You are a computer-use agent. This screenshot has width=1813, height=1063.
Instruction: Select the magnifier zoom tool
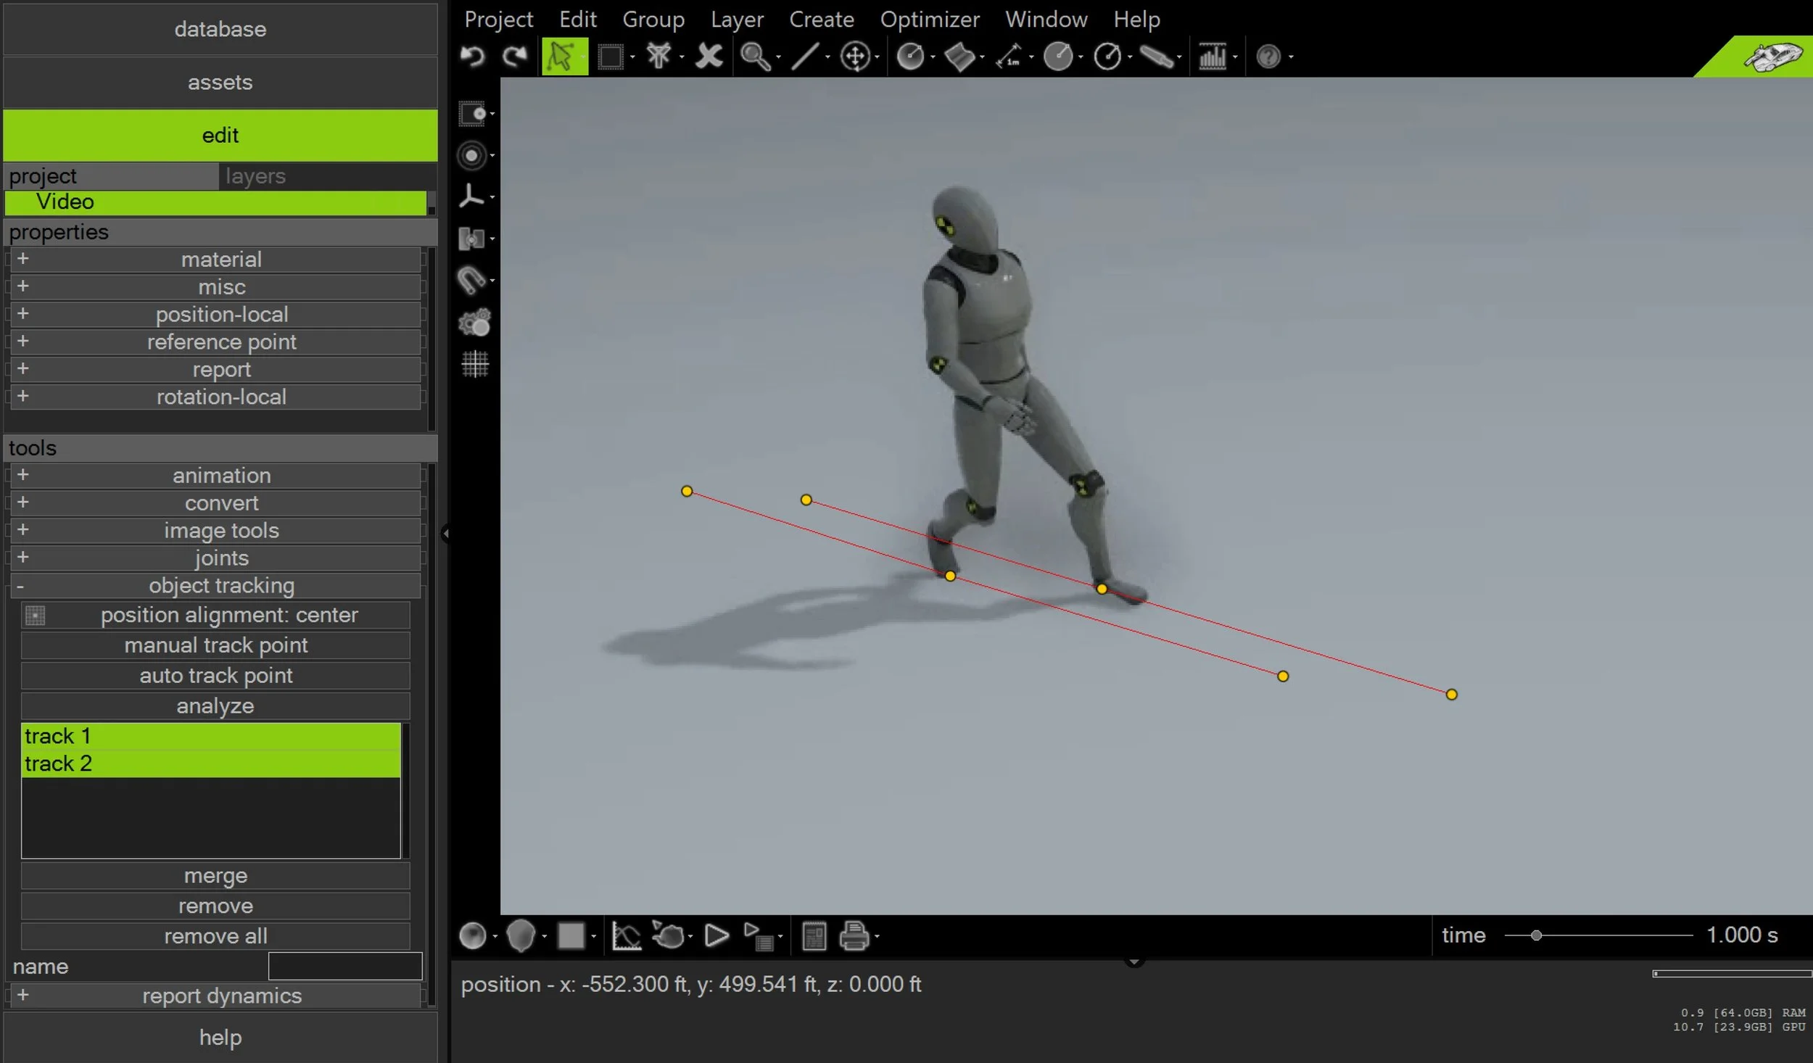point(755,56)
